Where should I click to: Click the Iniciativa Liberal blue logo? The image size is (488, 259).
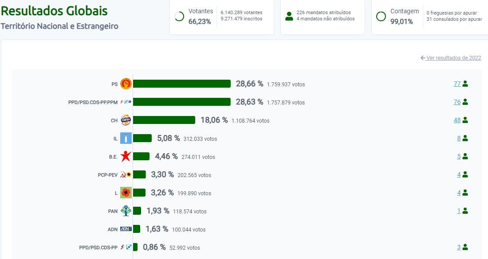[126, 139]
